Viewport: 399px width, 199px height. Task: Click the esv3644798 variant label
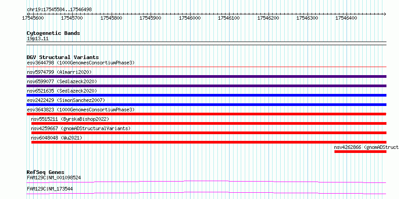click(81, 63)
